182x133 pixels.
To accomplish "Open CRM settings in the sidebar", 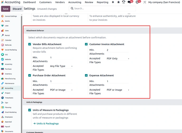I will (7, 26).
